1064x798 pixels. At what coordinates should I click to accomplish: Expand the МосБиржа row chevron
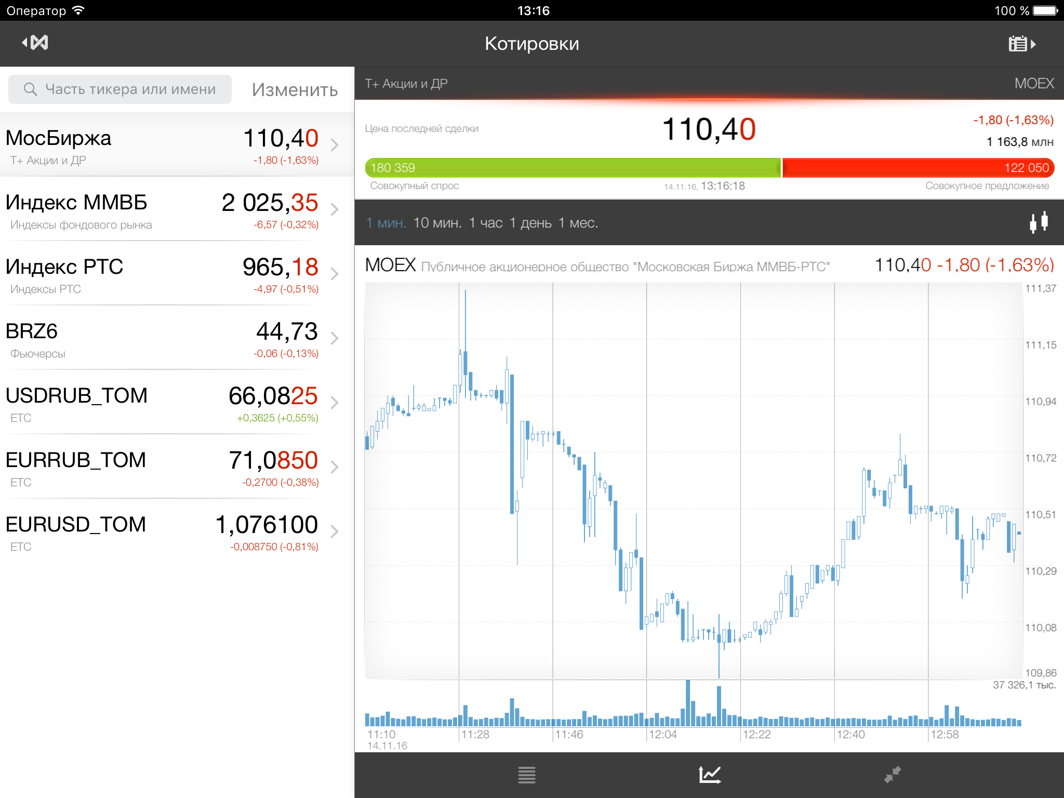(x=335, y=145)
